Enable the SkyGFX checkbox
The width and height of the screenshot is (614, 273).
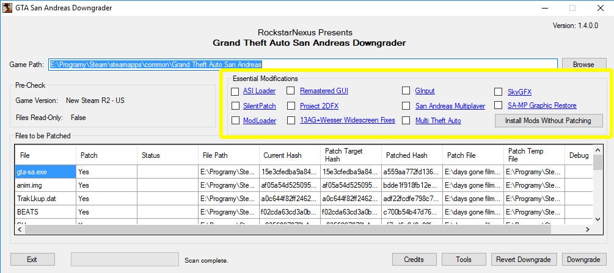(498, 92)
